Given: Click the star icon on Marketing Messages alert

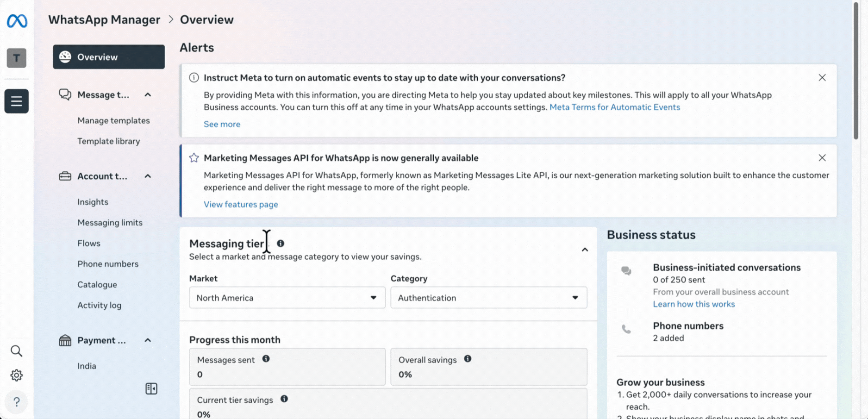Looking at the screenshot, I should (x=194, y=158).
